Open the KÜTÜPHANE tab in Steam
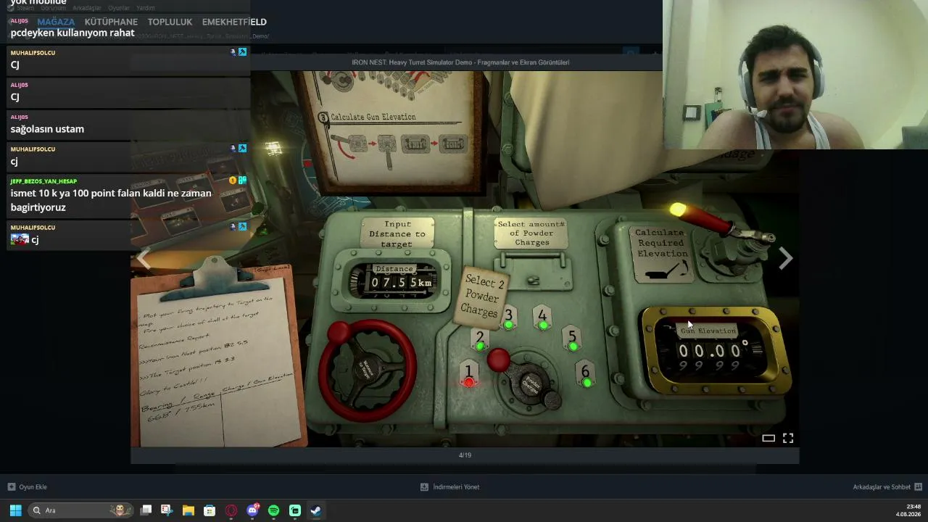 click(x=111, y=22)
